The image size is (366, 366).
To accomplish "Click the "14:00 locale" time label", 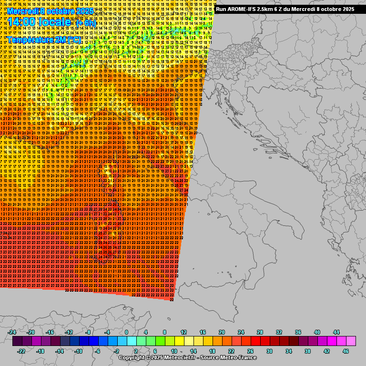I will tap(39, 22).
